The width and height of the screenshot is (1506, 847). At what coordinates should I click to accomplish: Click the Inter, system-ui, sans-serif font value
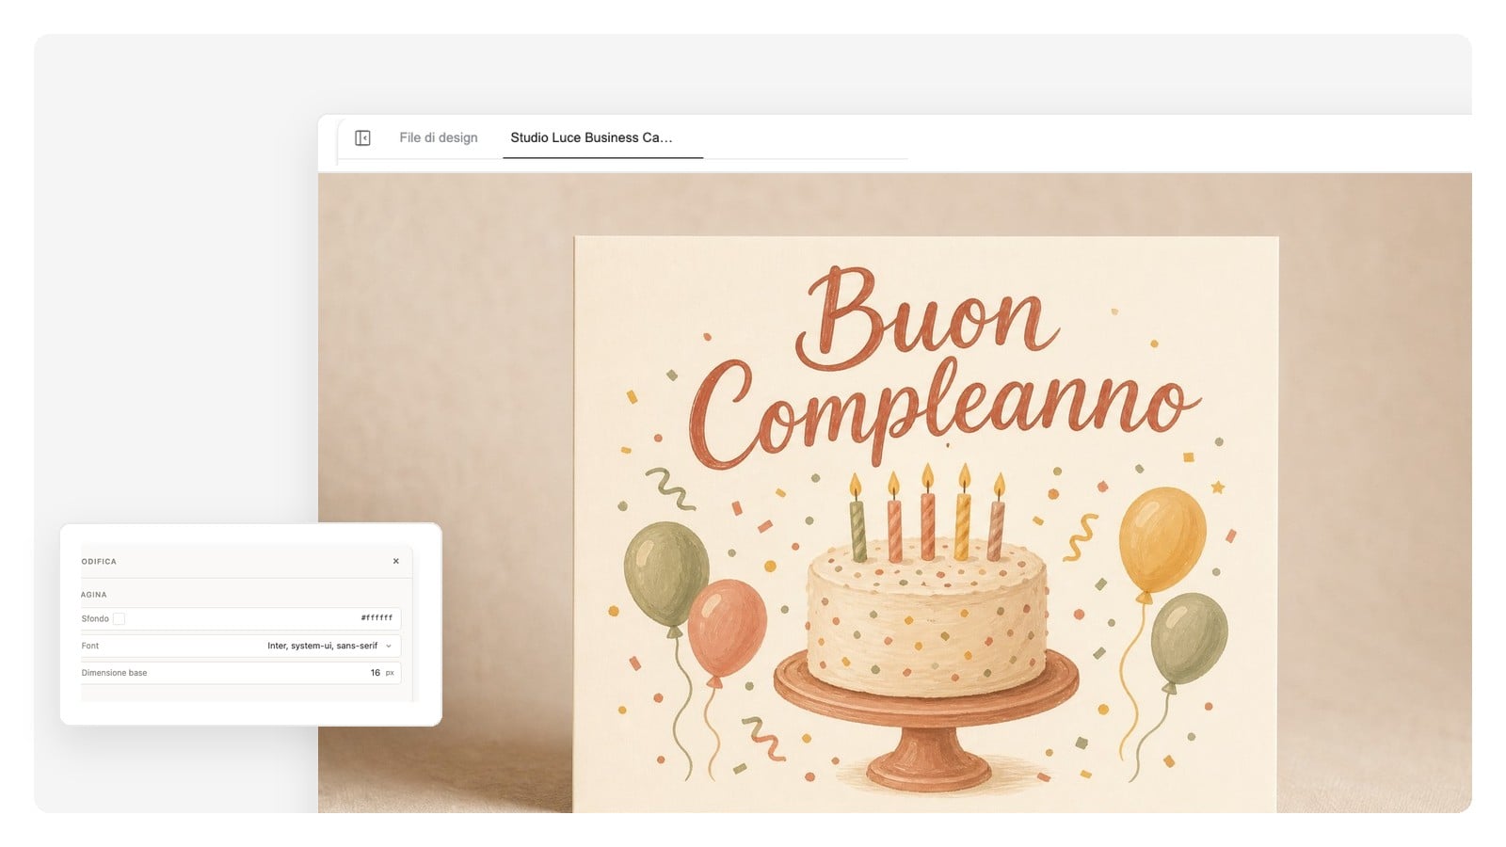click(322, 646)
